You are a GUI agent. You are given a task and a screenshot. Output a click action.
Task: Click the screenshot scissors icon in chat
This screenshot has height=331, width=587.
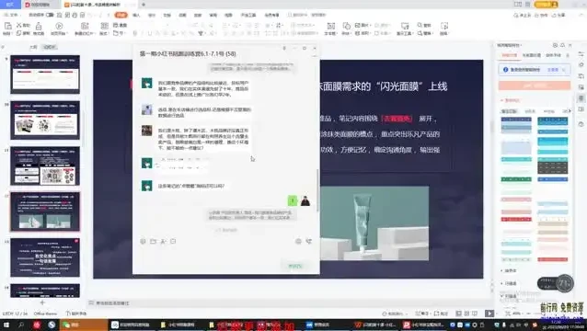(163, 241)
